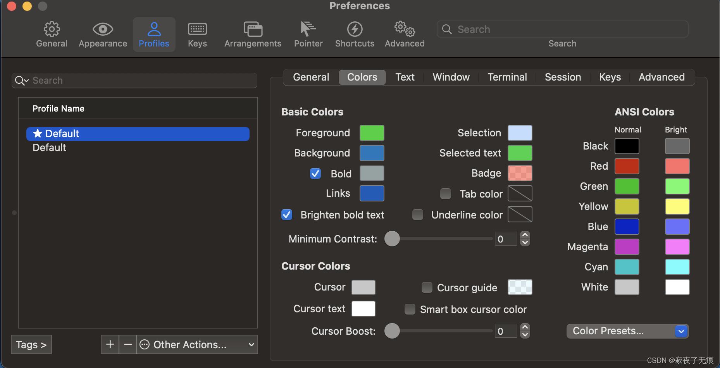Open the Shortcuts settings pane

click(355, 34)
